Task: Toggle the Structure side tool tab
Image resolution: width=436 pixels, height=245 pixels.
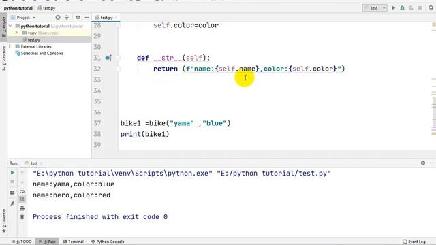Action: pyautogui.click(x=3, y=59)
